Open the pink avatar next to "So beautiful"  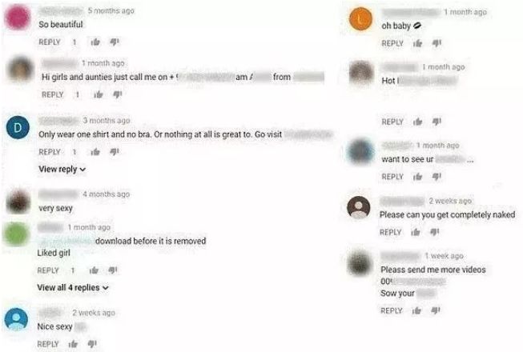coord(17,17)
